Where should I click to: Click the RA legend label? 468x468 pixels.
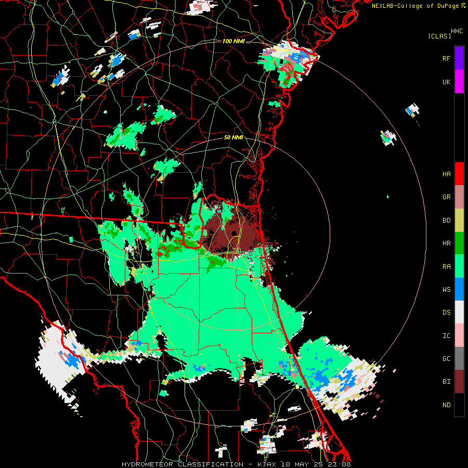tap(446, 267)
